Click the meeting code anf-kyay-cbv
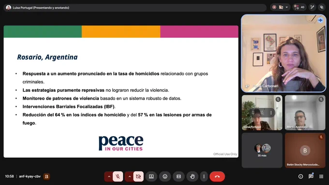This screenshot has height=185, width=329. pos(30,176)
